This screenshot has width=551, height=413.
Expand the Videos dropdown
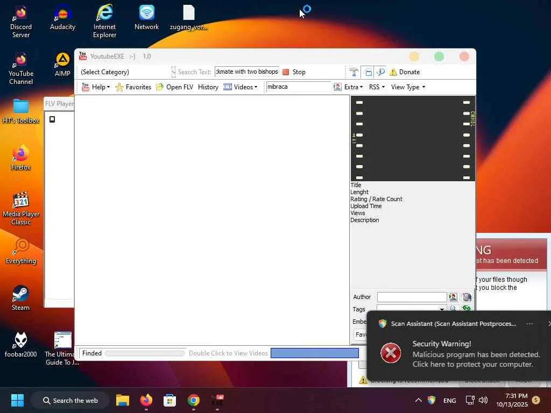241,87
